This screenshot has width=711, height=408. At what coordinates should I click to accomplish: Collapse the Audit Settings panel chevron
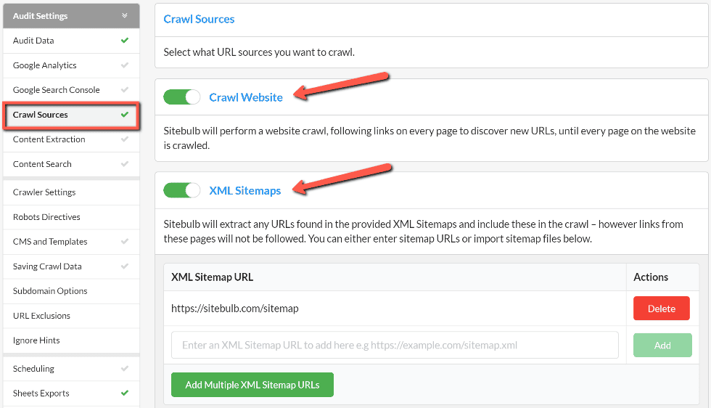(x=125, y=16)
